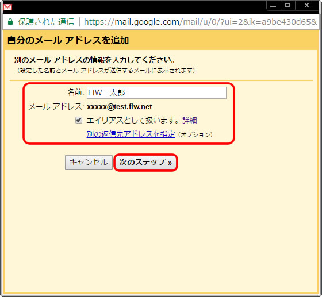
Task: Click the 保護された通信 secure connection text
Action: click(46, 22)
